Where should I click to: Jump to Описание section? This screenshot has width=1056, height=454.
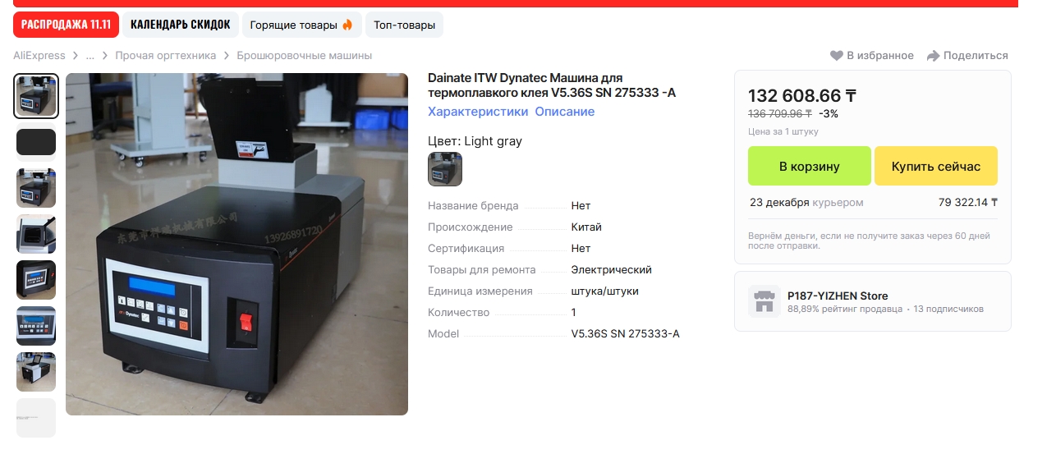pyautogui.click(x=565, y=112)
